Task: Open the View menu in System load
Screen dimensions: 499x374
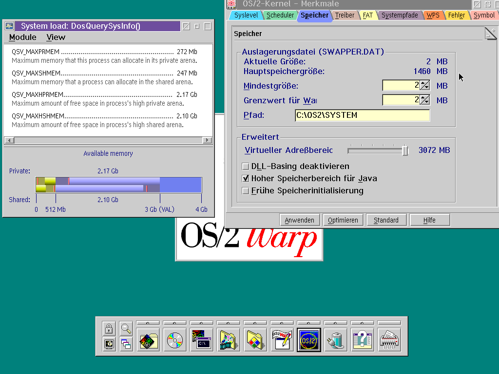Action: click(56, 37)
